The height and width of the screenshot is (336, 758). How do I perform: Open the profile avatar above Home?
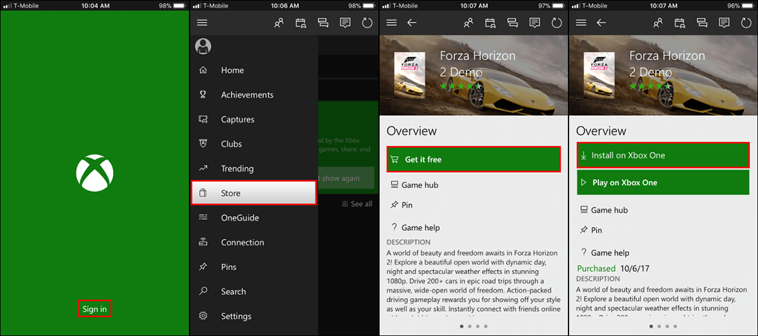pos(203,46)
